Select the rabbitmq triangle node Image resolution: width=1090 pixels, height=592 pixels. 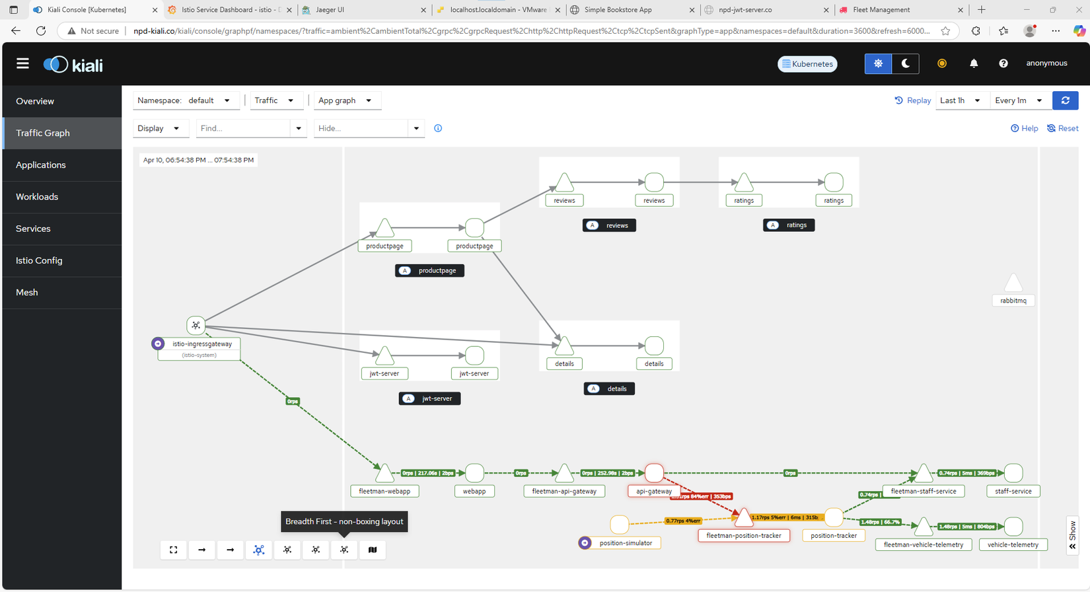[x=1013, y=283]
